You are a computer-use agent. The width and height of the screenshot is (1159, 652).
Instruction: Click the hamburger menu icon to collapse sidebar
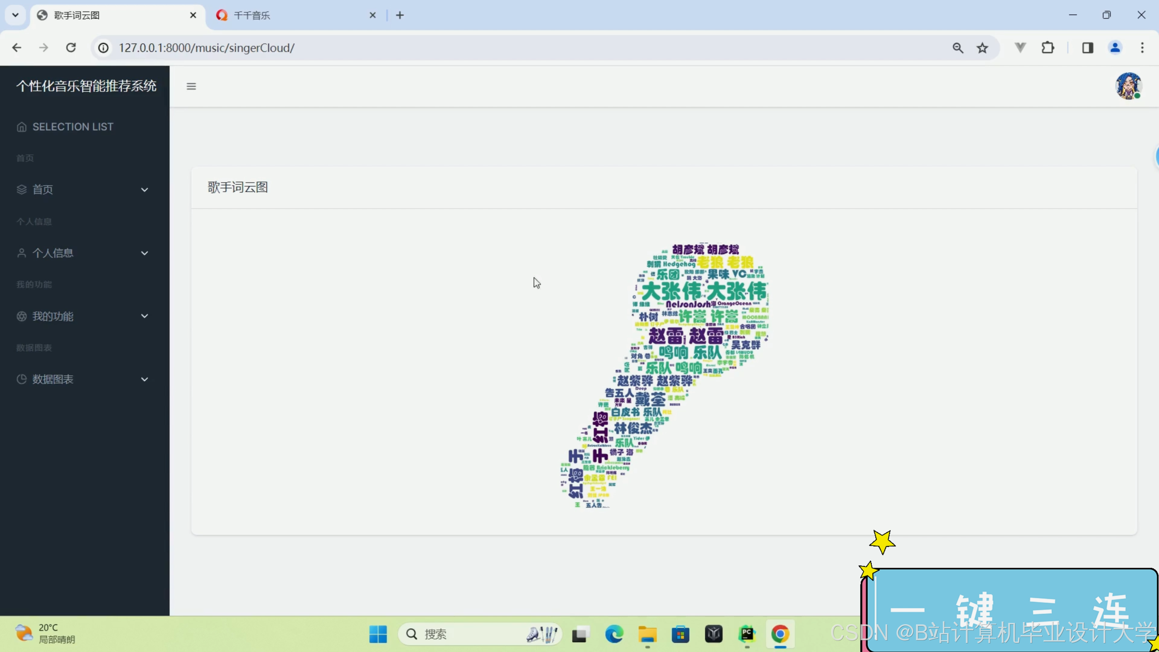(191, 86)
